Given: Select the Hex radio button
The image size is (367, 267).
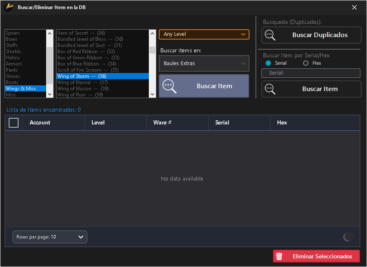Looking at the screenshot, I should point(305,63).
